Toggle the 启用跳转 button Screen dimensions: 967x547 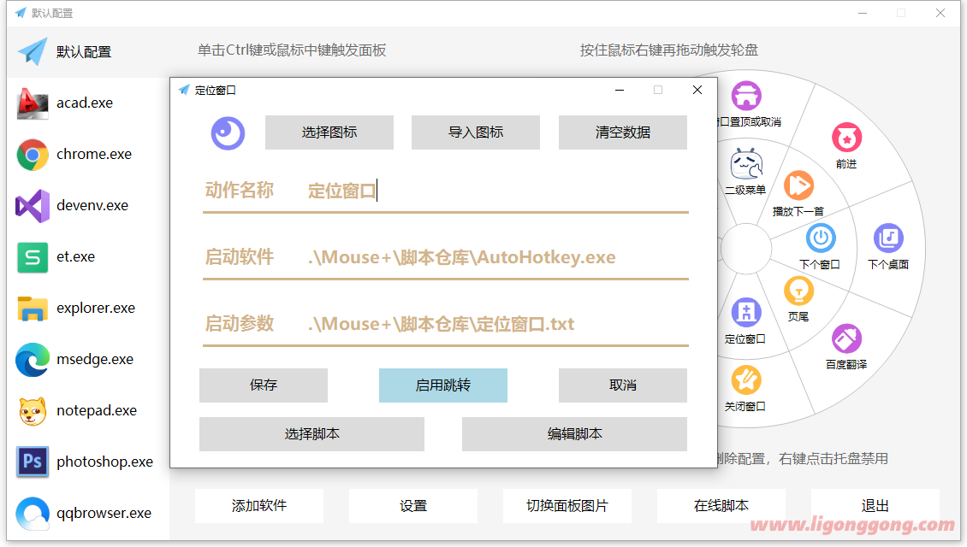tap(443, 385)
